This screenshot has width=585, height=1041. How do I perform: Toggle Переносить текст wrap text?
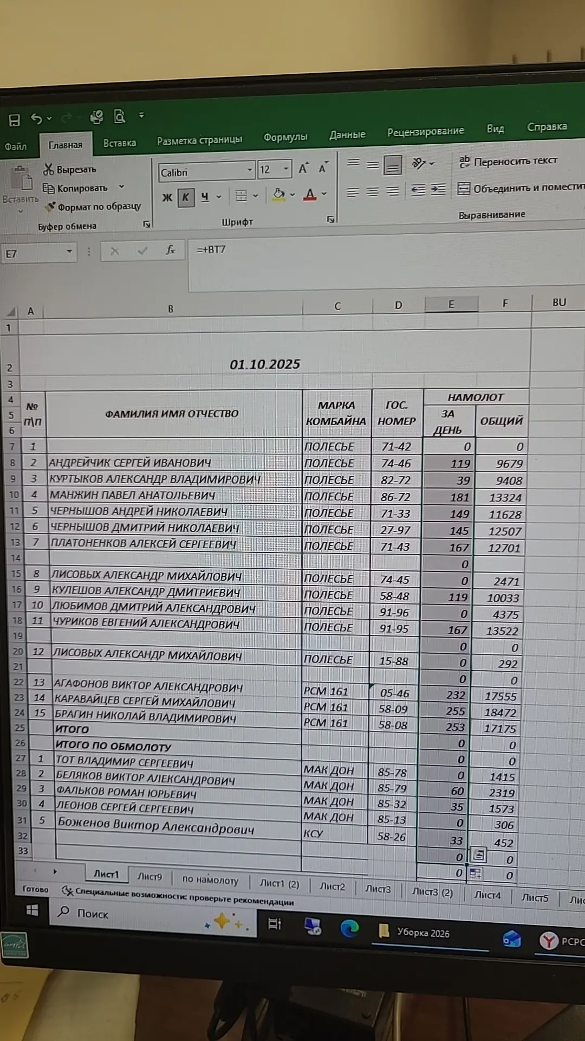508,161
